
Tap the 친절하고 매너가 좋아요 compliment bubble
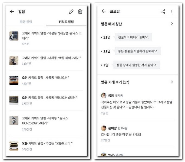pyautogui.click(x=133, y=37)
